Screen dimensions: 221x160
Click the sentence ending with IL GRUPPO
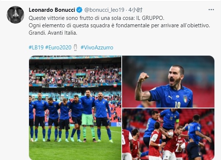click(97, 18)
